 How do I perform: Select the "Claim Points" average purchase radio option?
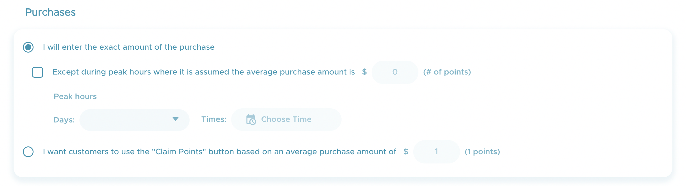point(28,152)
